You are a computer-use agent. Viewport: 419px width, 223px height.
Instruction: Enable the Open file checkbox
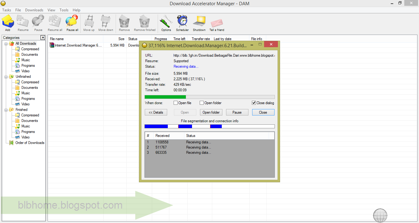click(176, 103)
